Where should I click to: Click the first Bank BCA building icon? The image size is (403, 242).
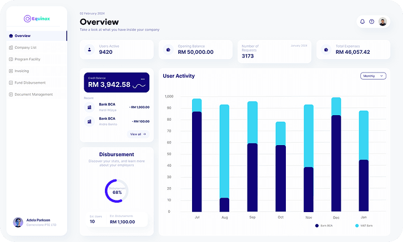pos(89,106)
